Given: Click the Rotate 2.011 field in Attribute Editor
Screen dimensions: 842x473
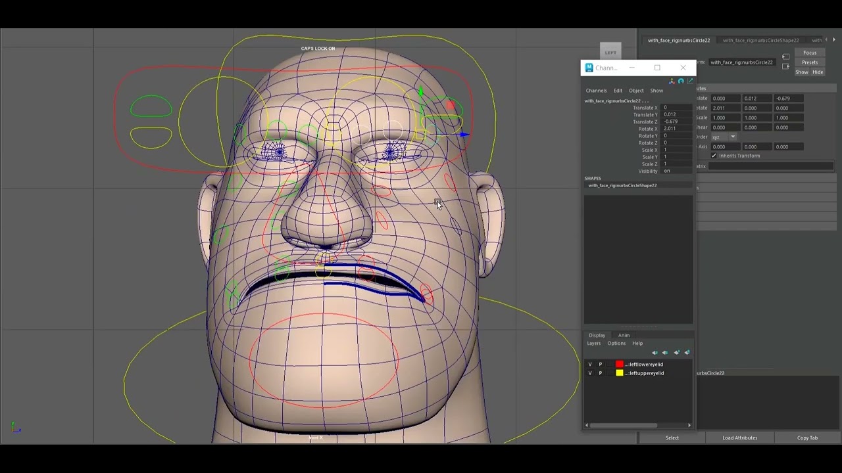Looking at the screenshot, I should point(727,108).
